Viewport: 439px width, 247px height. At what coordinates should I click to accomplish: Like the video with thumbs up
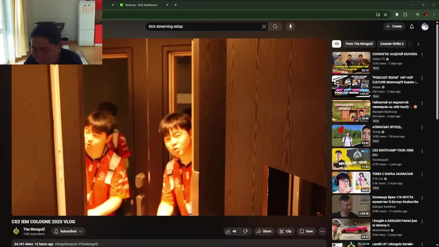[232, 232]
